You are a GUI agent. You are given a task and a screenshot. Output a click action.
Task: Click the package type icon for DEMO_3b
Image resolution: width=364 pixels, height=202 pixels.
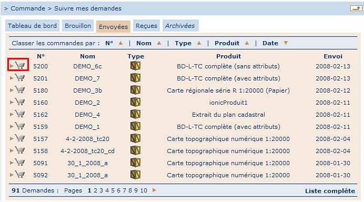pos(135,90)
